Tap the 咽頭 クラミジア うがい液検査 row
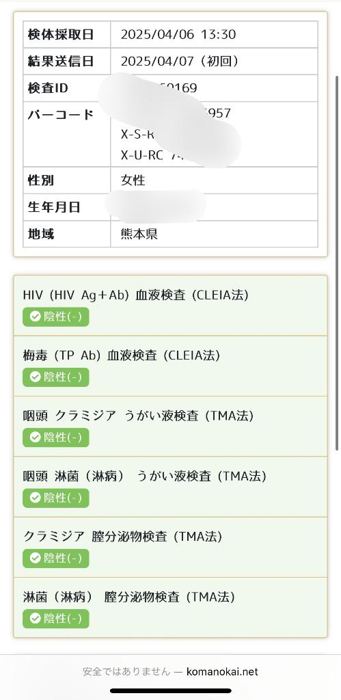This screenshot has width=341, height=700. (171, 427)
